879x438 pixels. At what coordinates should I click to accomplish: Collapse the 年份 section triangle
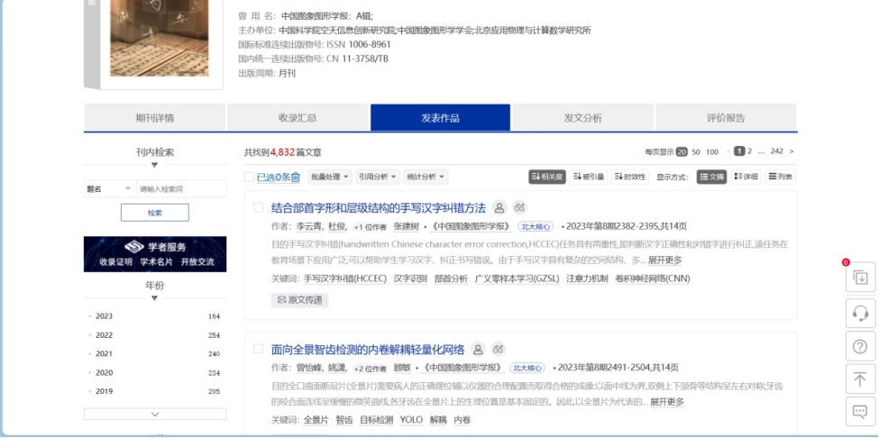coord(155,298)
